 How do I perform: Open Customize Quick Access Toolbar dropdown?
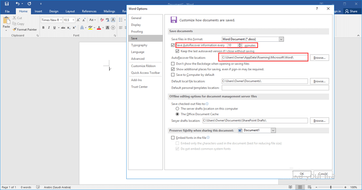(x=41, y=4)
